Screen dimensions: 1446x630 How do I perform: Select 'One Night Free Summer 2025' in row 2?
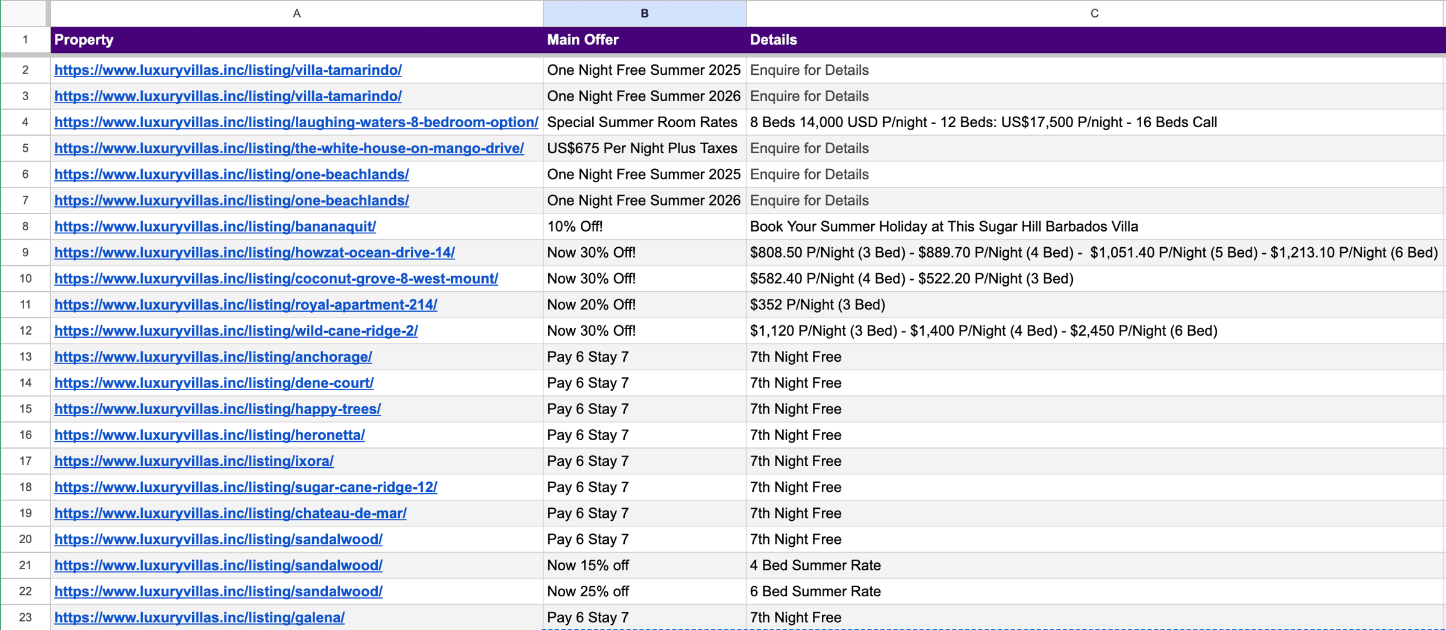(x=644, y=70)
